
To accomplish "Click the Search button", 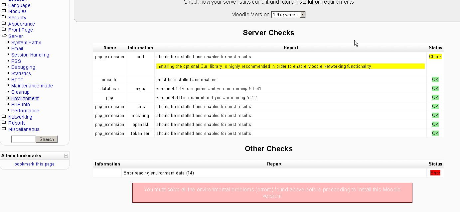I will [47, 139].
